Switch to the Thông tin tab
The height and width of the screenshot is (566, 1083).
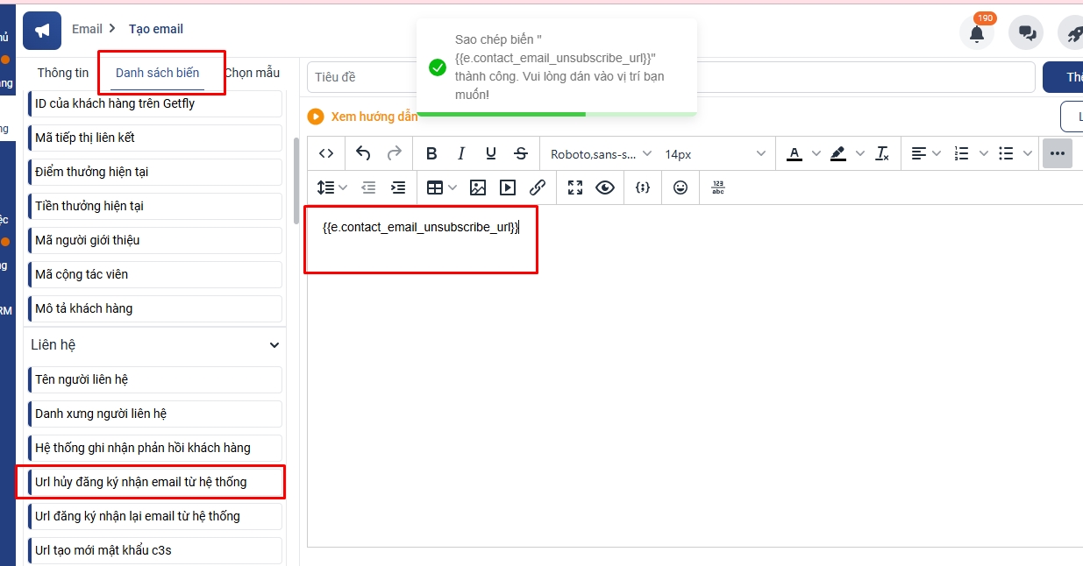[x=63, y=73]
